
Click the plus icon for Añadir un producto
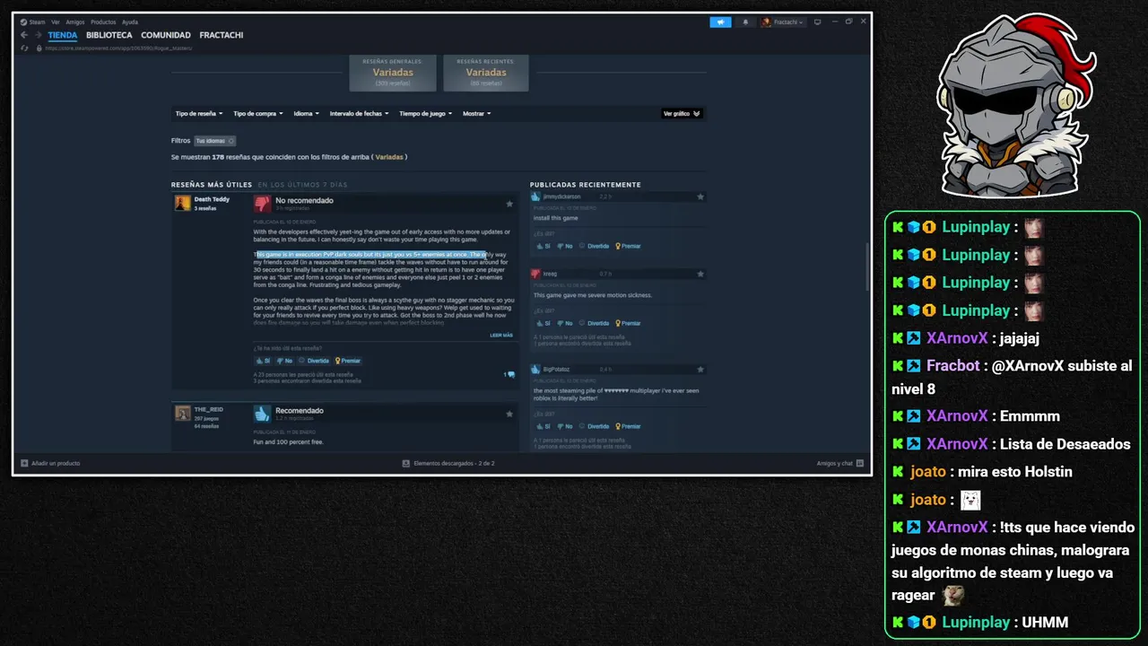click(24, 463)
